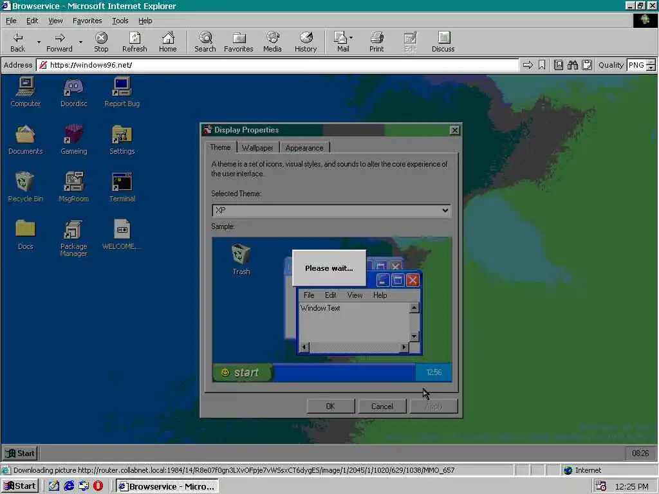
Task: Click the Quality PNG field
Action: (636, 65)
